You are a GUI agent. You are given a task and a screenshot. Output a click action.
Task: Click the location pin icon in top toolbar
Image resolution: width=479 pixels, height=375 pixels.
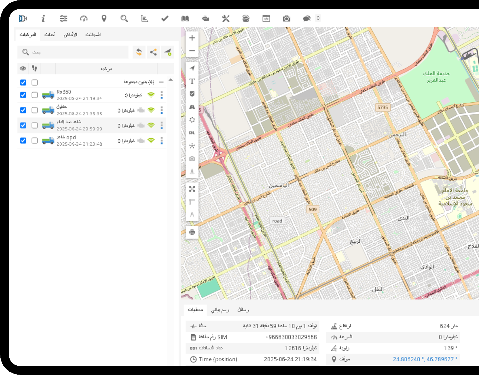tap(104, 19)
